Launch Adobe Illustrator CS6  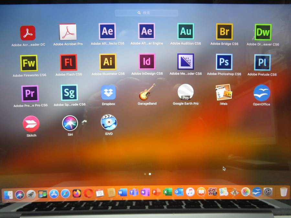coord(108,62)
